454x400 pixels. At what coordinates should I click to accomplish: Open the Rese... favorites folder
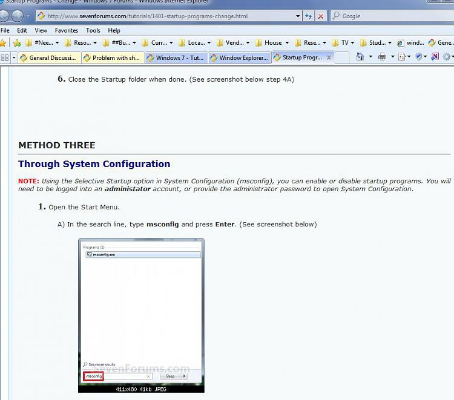coord(311,43)
